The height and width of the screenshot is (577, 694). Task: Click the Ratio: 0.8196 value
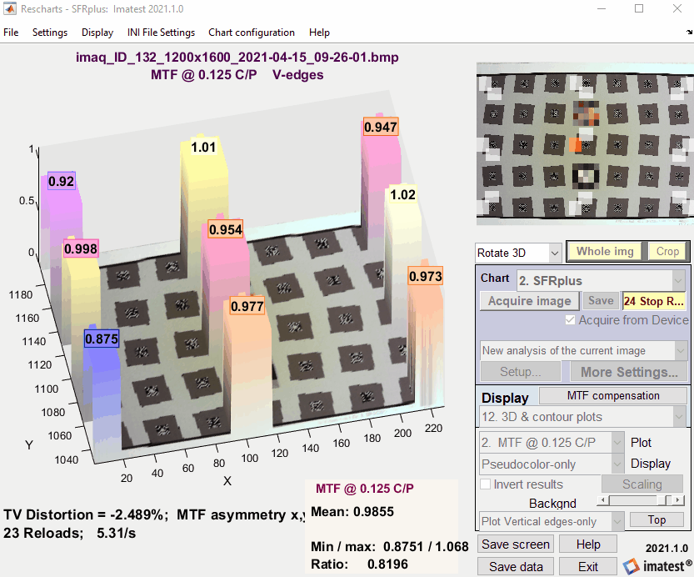[359, 564]
